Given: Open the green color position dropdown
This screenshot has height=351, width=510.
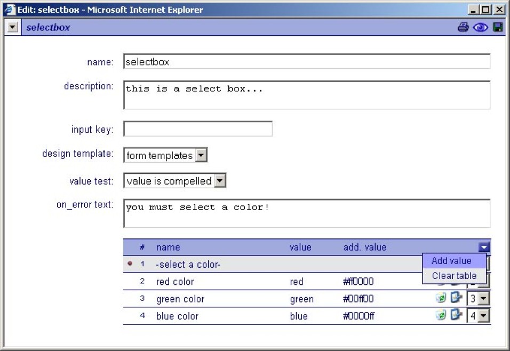Looking at the screenshot, I should coord(483,299).
